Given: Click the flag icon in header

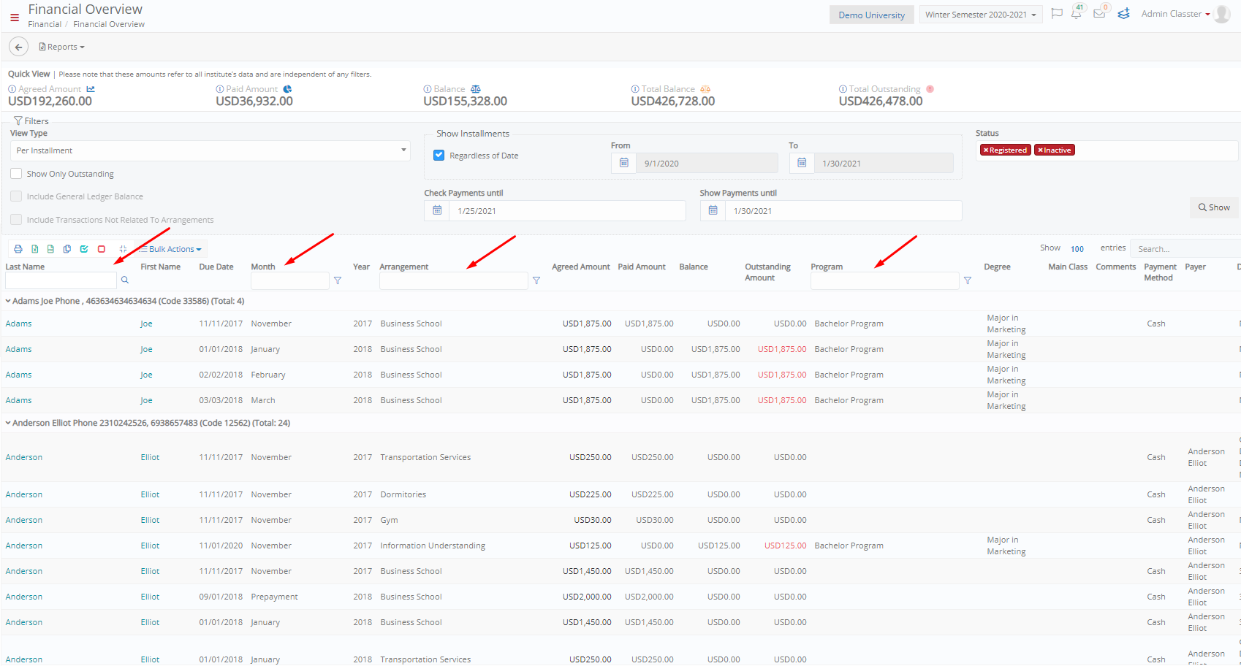Looking at the screenshot, I should [1056, 14].
